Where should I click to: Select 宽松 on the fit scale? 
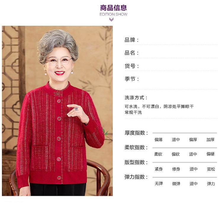(x=211, y=169)
